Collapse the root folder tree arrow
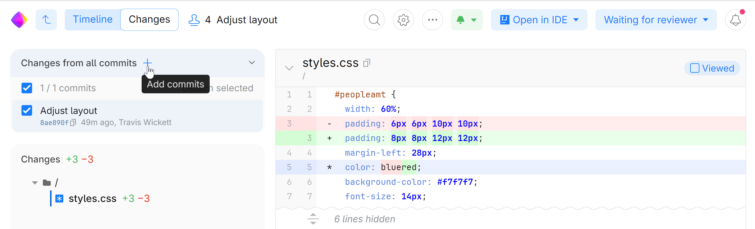Viewport: 755px width, 229px height. click(35, 183)
